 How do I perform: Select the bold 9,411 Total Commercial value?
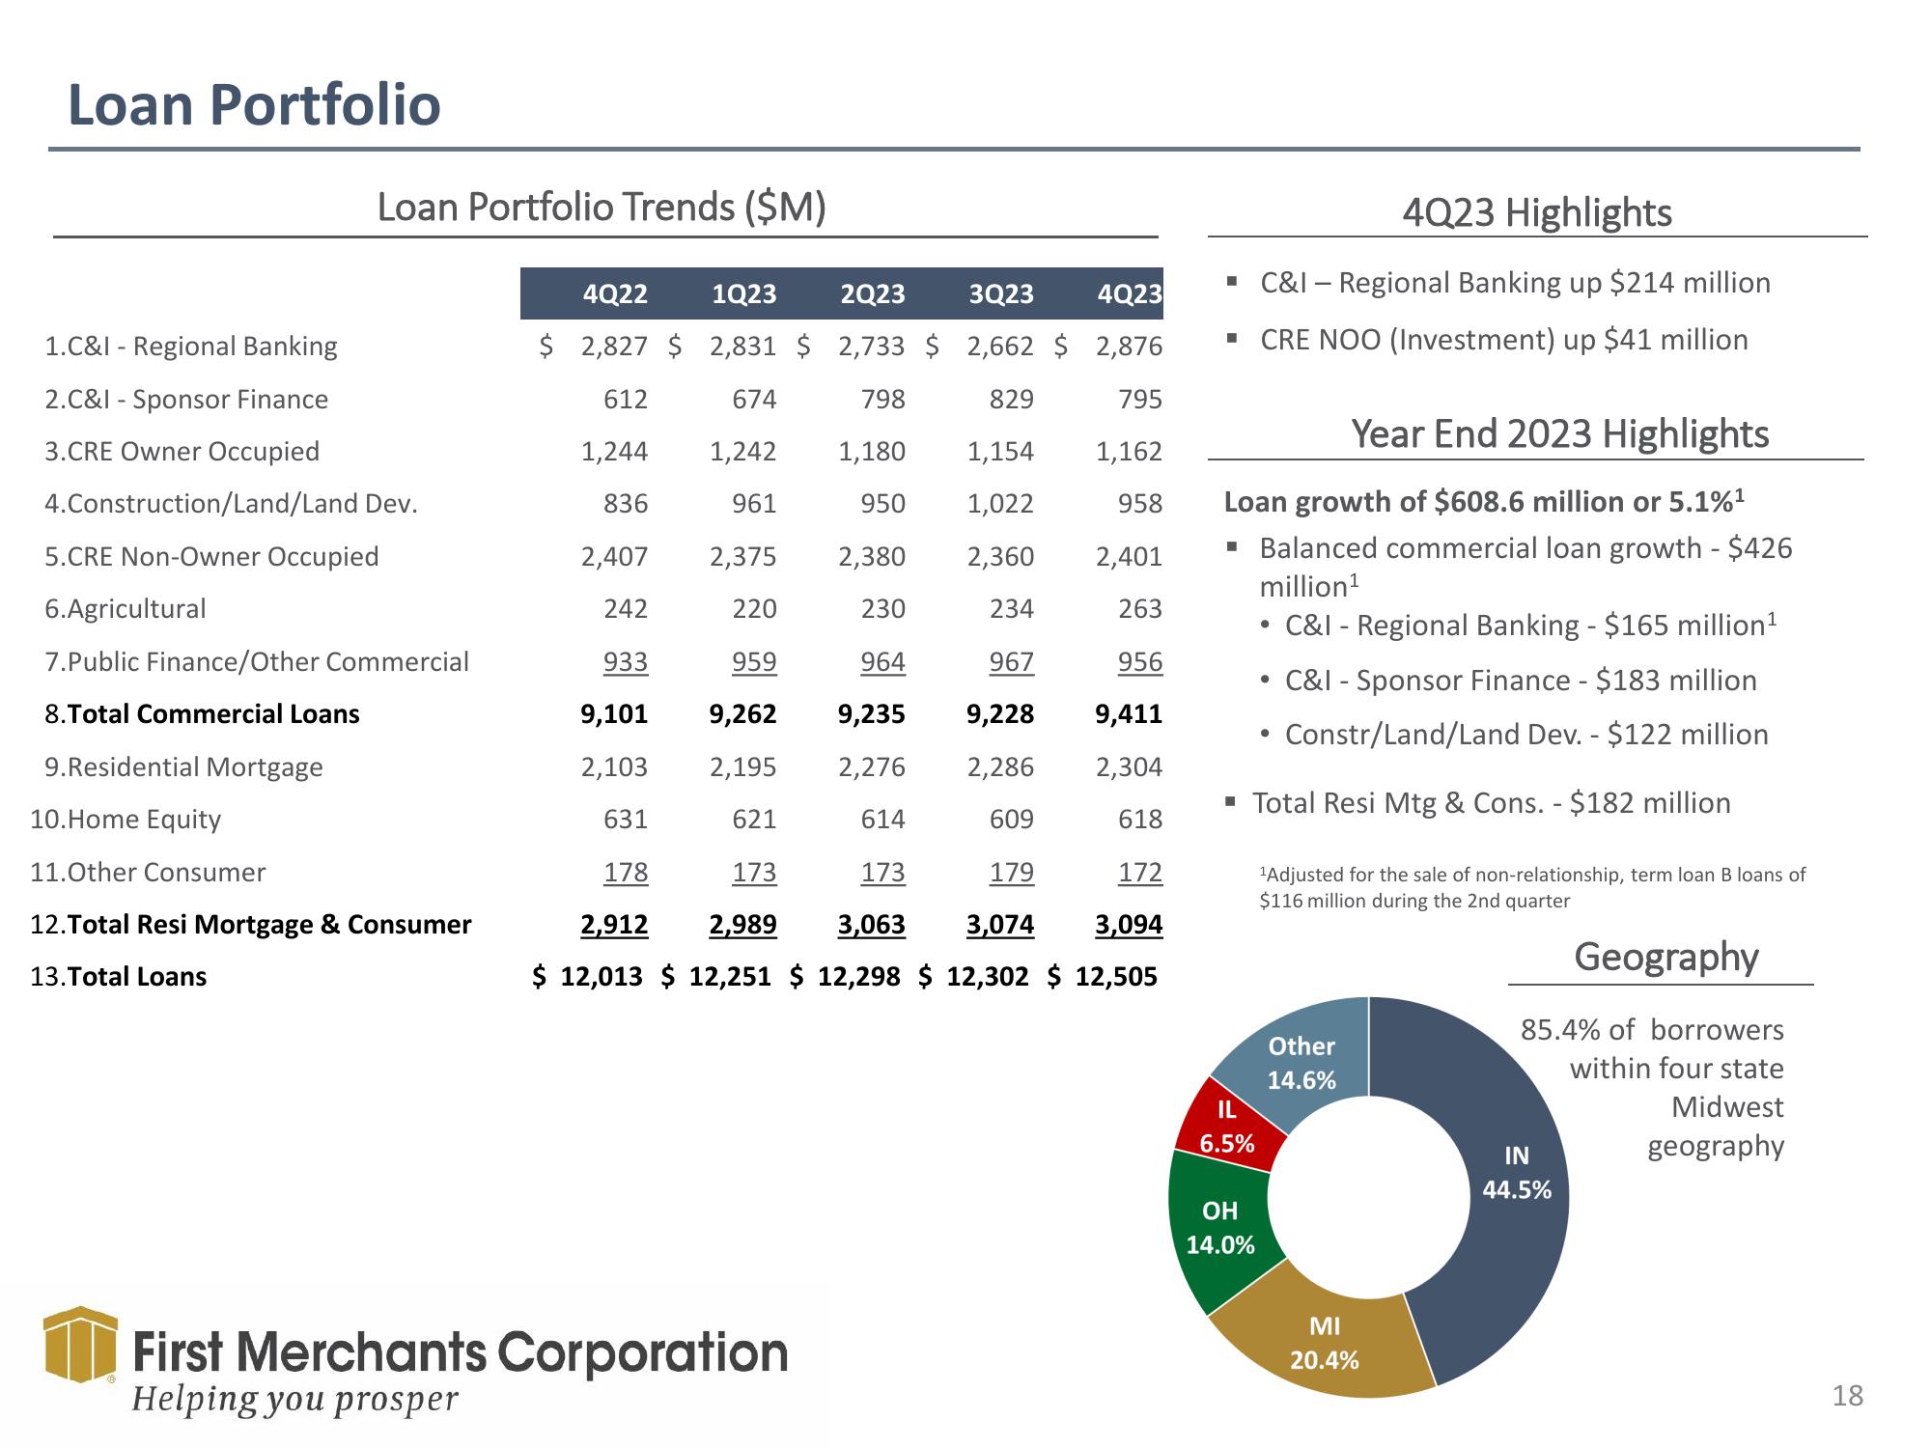1129,714
